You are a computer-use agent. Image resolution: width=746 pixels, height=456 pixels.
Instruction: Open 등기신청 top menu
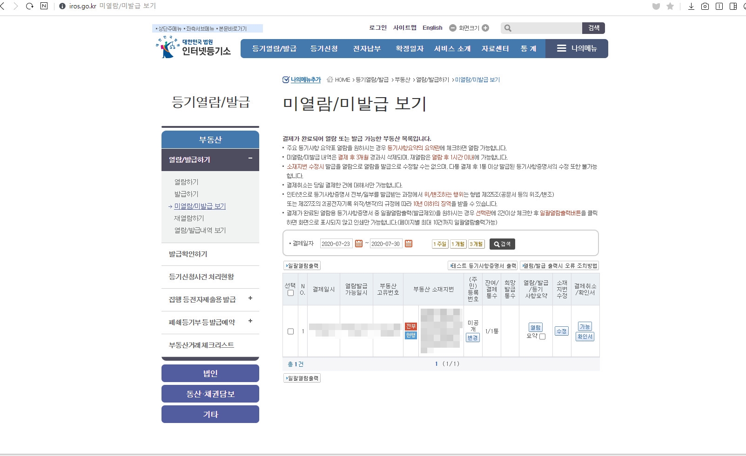coord(324,48)
